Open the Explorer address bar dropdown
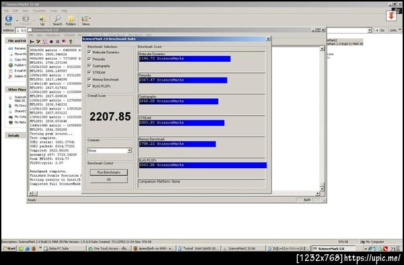404x265 pixels. [370, 30]
